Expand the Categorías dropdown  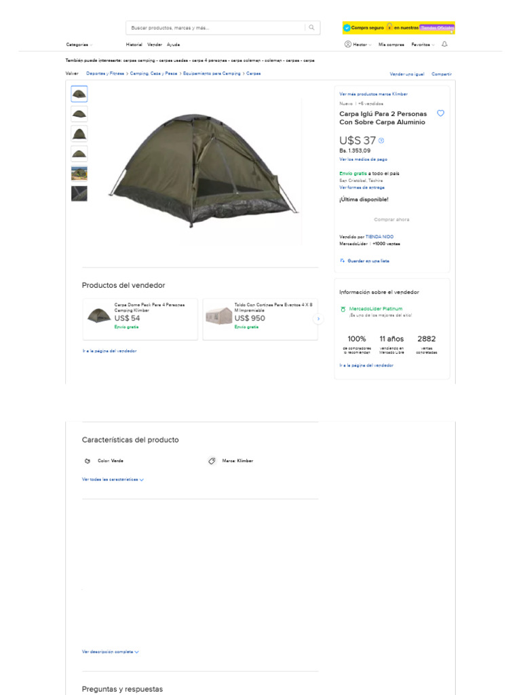point(79,45)
